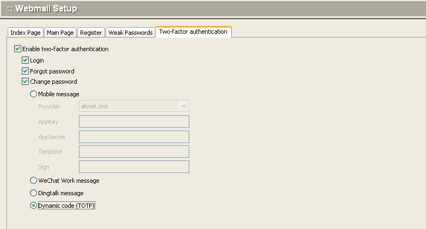Open the Index Page tab

coord(26,33)
